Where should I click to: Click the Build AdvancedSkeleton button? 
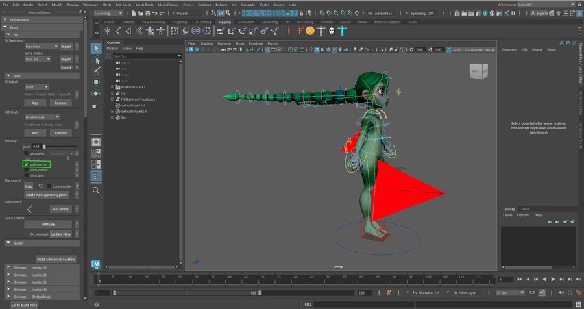(56, 259)
